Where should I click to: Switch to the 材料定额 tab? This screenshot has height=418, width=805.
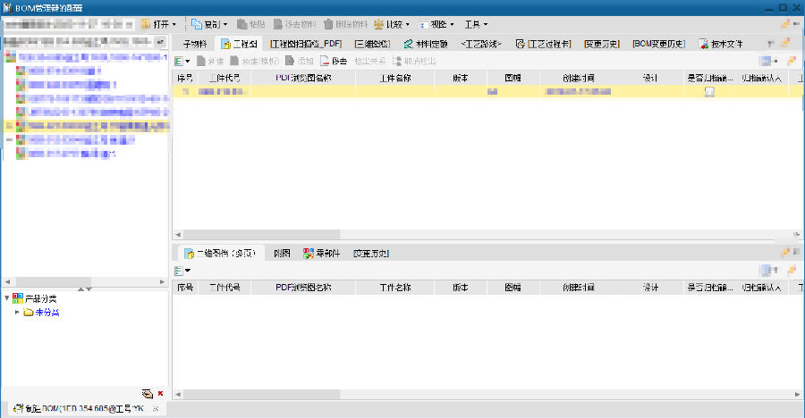coord(426,44)
